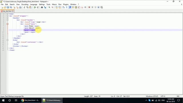
Task: Play back the recorded macro
Action: 95,7
